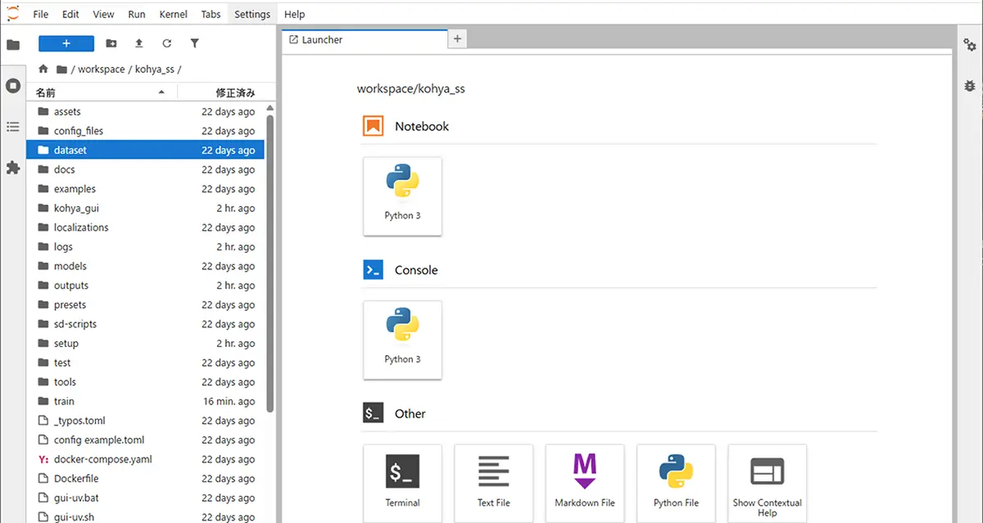
Task: Click kohya_ss in the breadcrumb path
Action: pos(155,70)
